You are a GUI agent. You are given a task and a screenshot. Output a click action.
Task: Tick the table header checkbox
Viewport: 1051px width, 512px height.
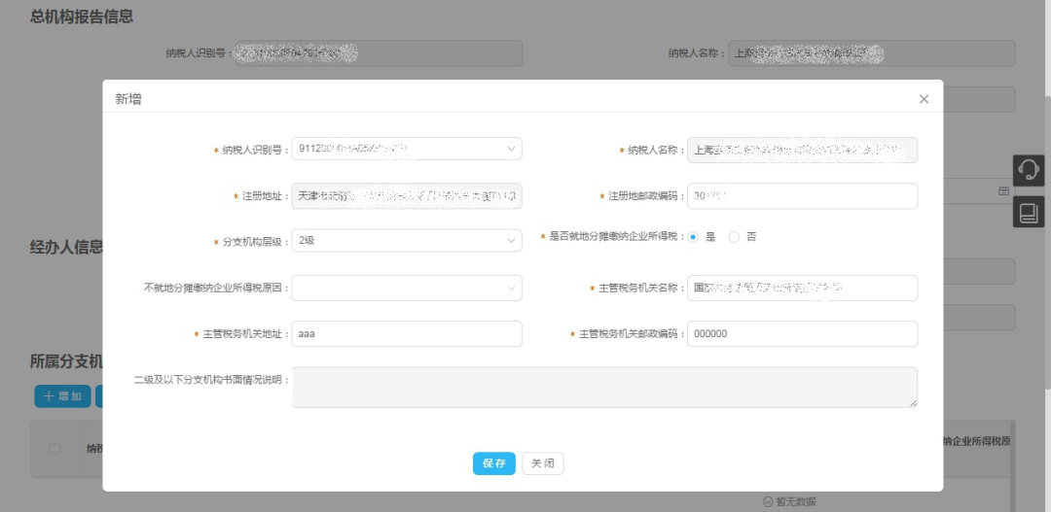(x=55, y=449)
